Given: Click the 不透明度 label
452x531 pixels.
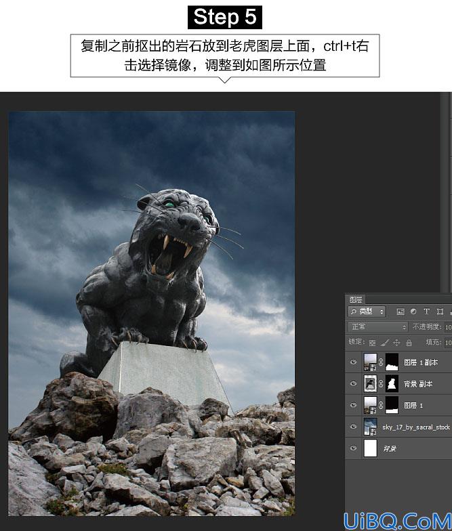Looking at the screenshot, I should point(427,326).
